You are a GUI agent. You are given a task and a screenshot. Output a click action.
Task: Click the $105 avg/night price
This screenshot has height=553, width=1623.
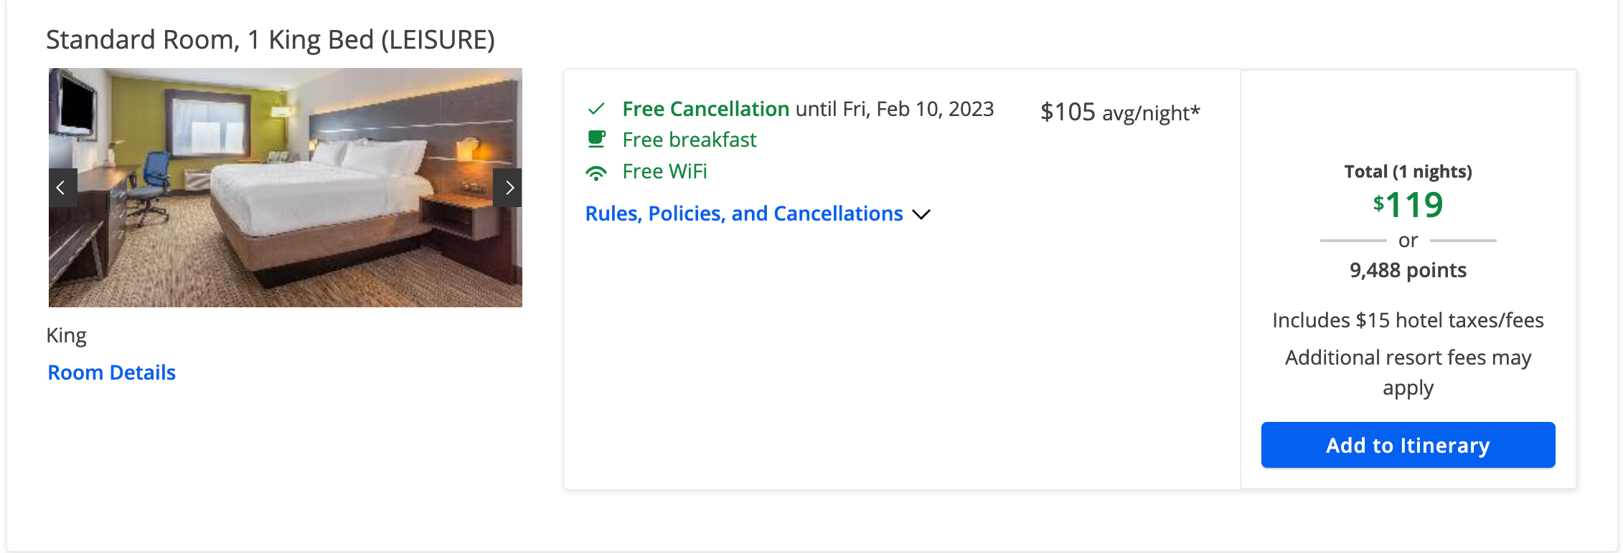[x=1119, y=112]
